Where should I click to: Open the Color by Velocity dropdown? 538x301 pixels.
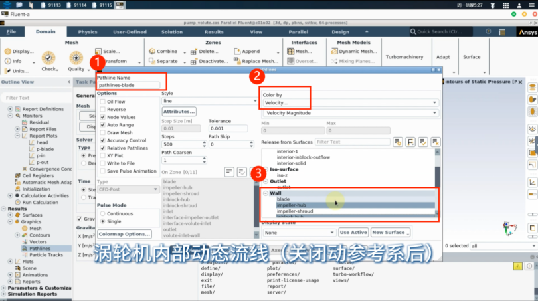350,102
